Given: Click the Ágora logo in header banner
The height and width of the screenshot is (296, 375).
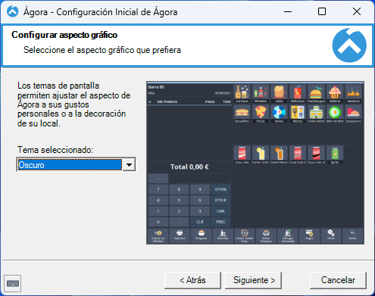Looking at the screenshot, I should point(349,45).
